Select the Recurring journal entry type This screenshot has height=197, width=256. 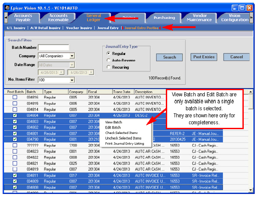coord(109,67)
